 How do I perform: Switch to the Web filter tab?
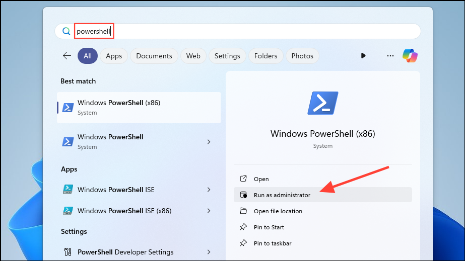193,56
